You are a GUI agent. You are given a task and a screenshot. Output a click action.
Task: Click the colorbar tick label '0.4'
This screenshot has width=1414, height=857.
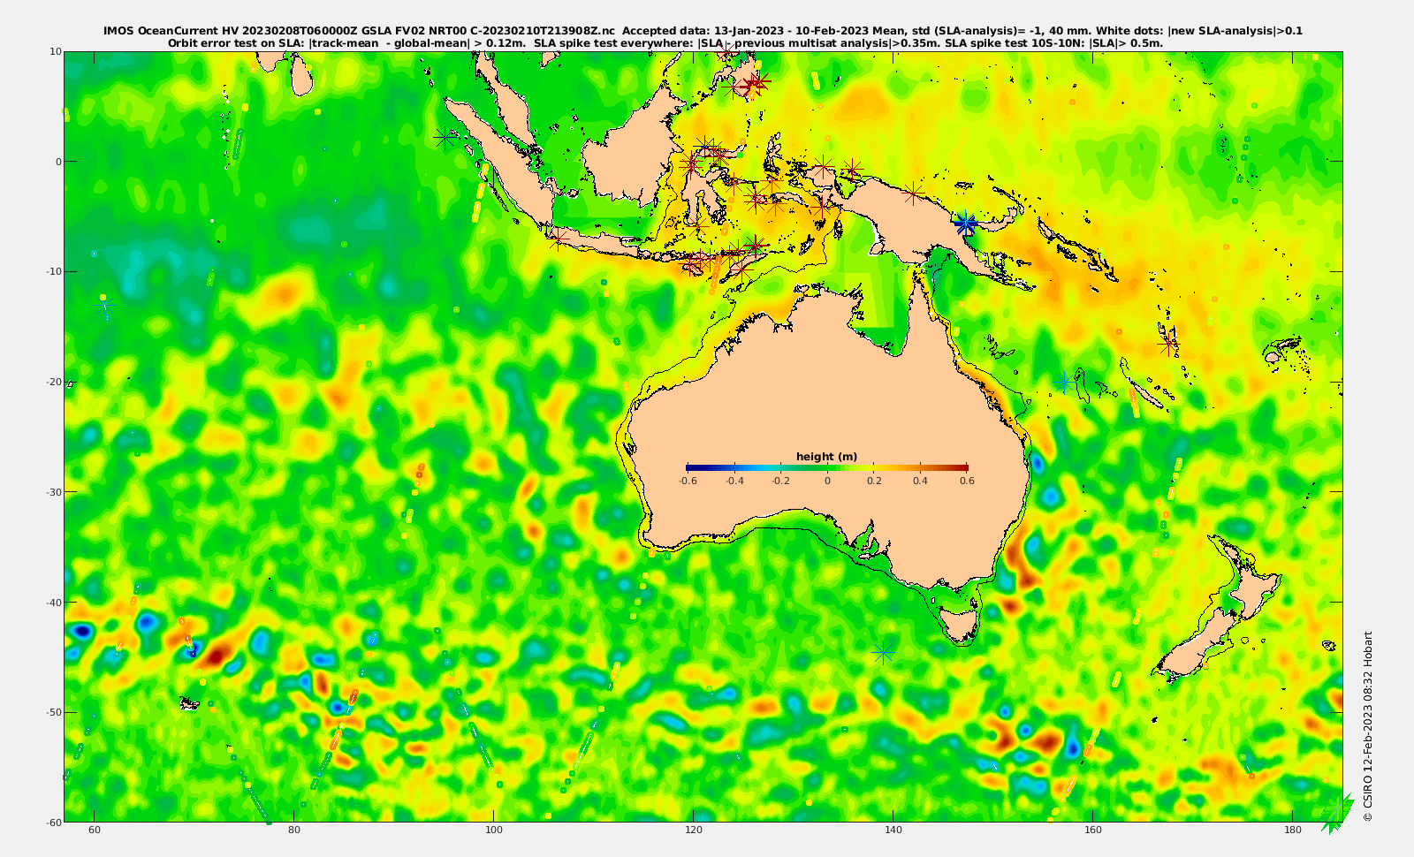(921, 482)
